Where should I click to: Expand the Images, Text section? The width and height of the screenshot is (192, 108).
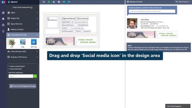point(23,18)
